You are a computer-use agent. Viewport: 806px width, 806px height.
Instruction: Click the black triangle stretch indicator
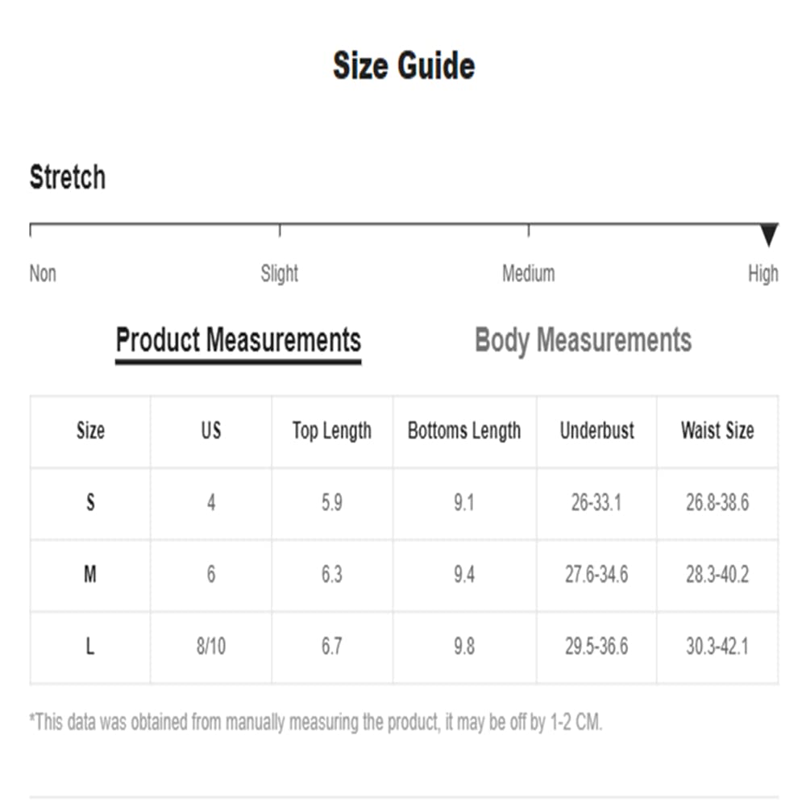pyautogui.click(x=769, y=235)
